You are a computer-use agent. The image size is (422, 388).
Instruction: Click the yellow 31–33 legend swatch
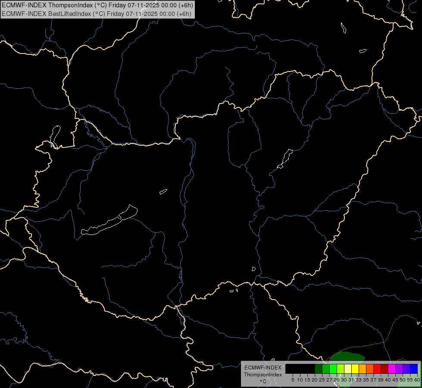(355, 369)
